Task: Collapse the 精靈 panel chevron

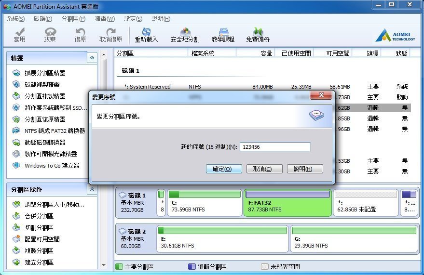Action: coord(92,58)
